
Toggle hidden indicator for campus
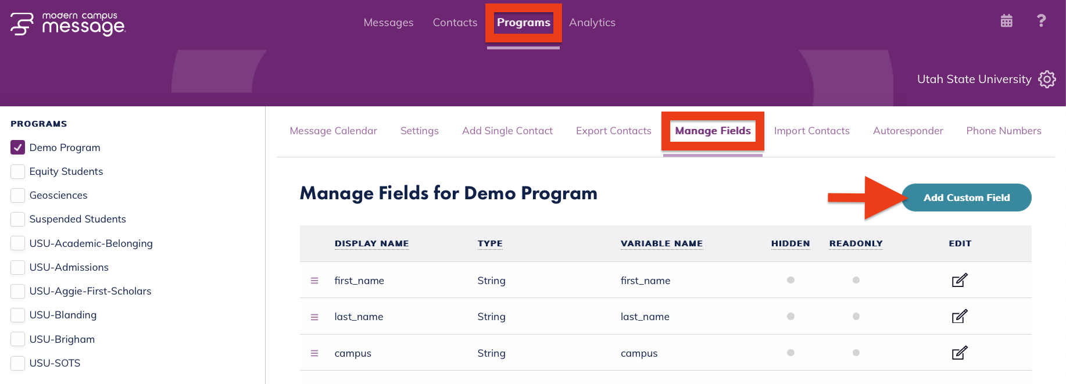coord(790,353)
